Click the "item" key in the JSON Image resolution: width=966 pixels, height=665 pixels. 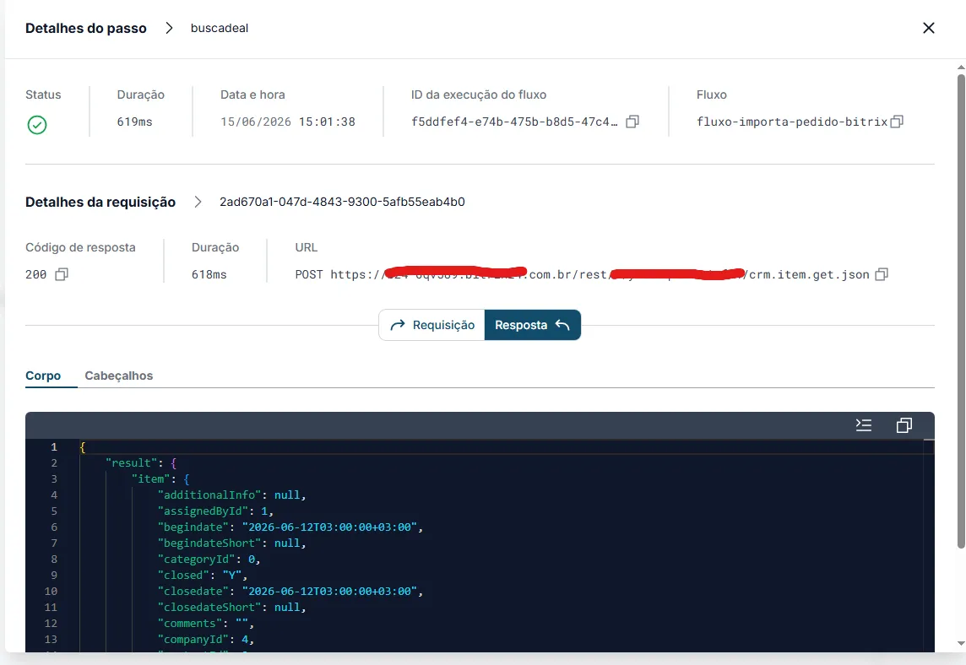pyautogui.click(x=151, y=479)
